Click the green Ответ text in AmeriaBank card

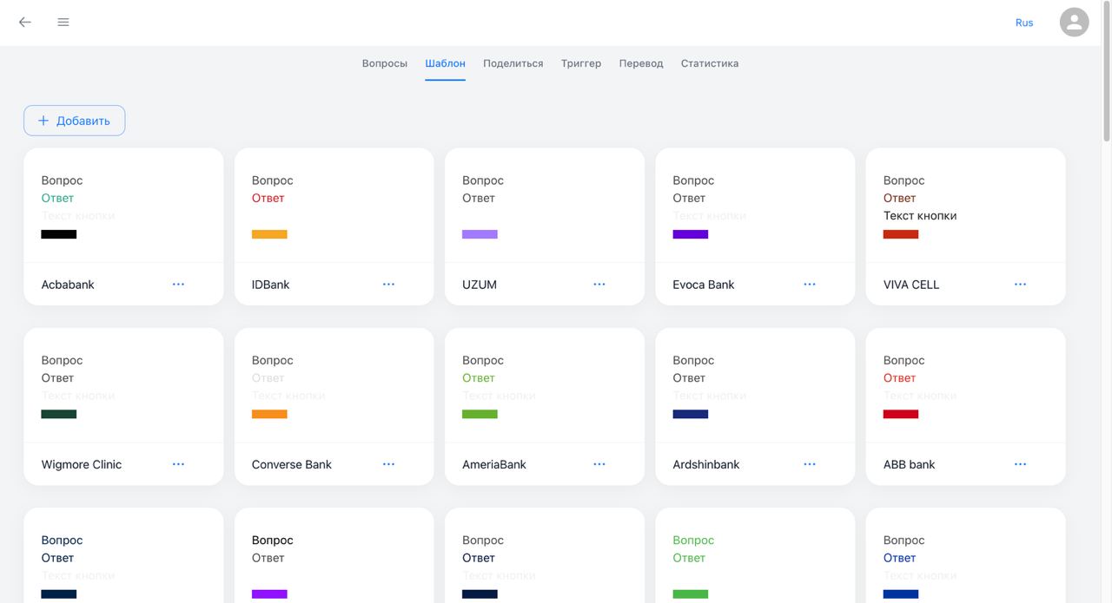tap(479, 377)
